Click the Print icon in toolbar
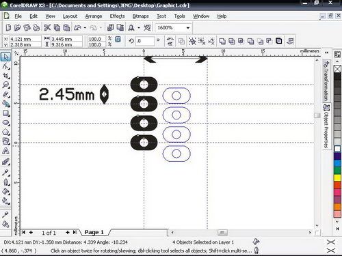 click(36, 27)
